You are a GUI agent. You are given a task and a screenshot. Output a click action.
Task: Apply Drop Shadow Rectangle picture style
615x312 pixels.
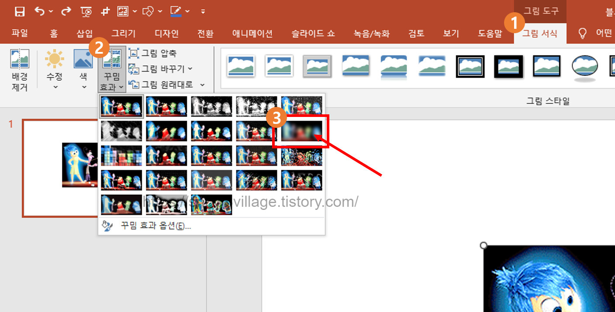click(x=356, y=66)
